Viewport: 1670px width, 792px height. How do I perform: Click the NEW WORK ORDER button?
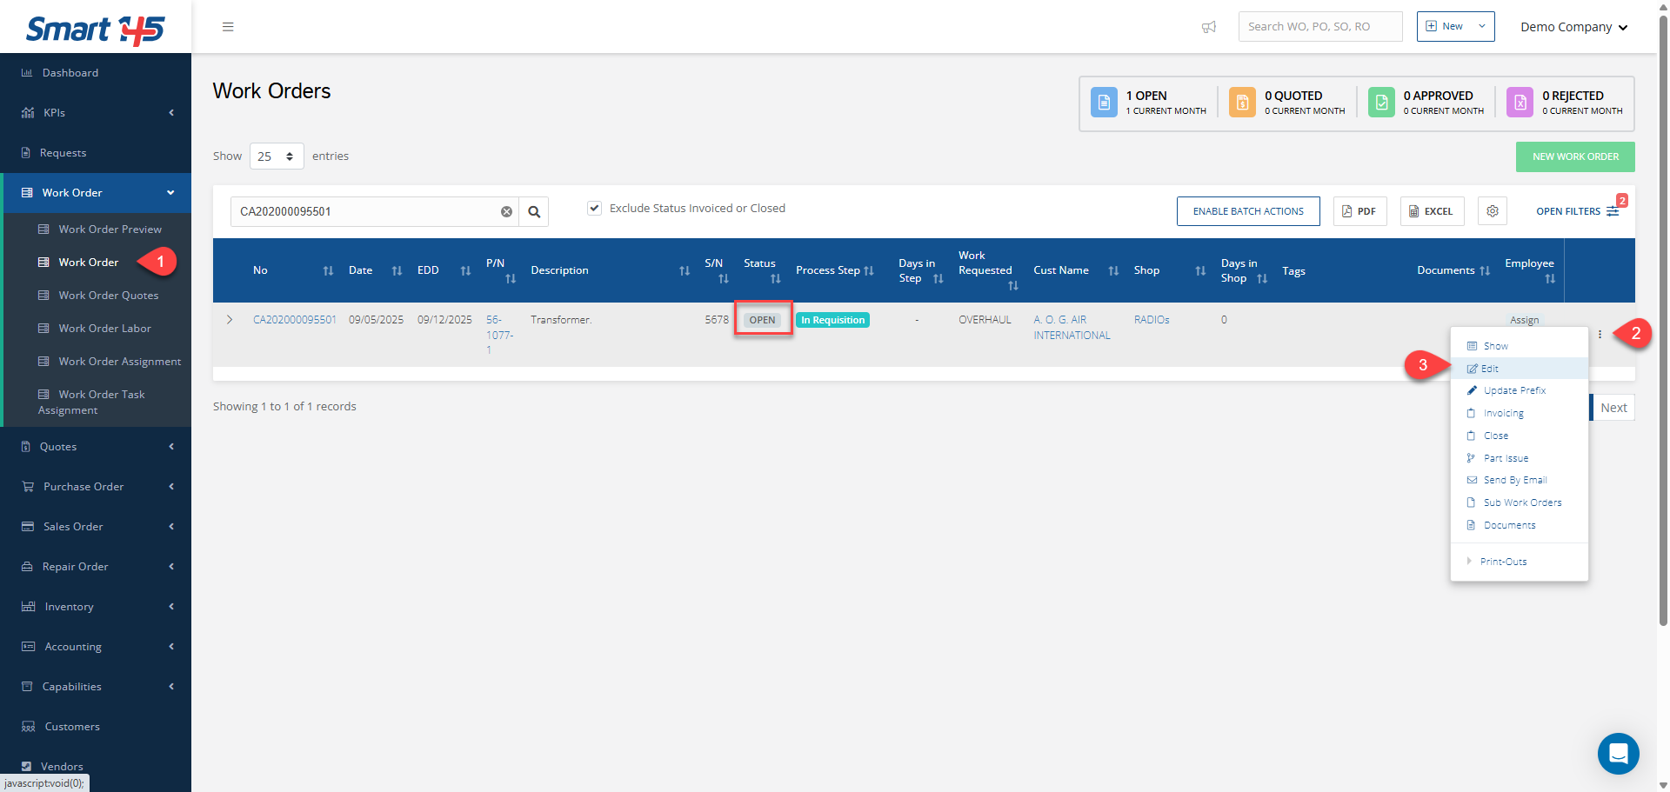[x=1575, y=156]
